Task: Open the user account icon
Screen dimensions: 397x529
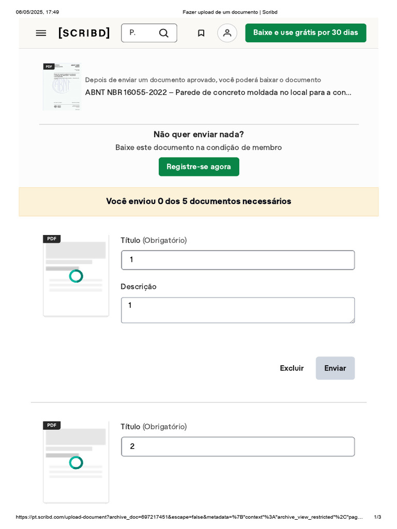Action: tap(227, 33)
